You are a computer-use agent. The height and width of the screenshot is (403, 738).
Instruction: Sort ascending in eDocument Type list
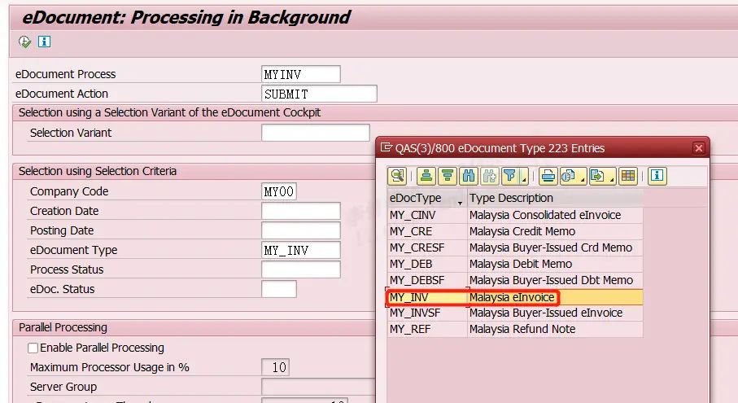426,175
